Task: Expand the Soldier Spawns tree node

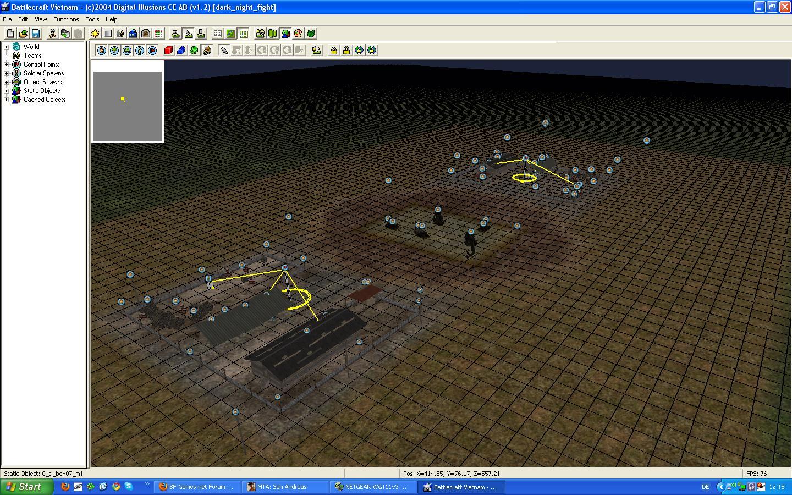Action: [7, 73]
